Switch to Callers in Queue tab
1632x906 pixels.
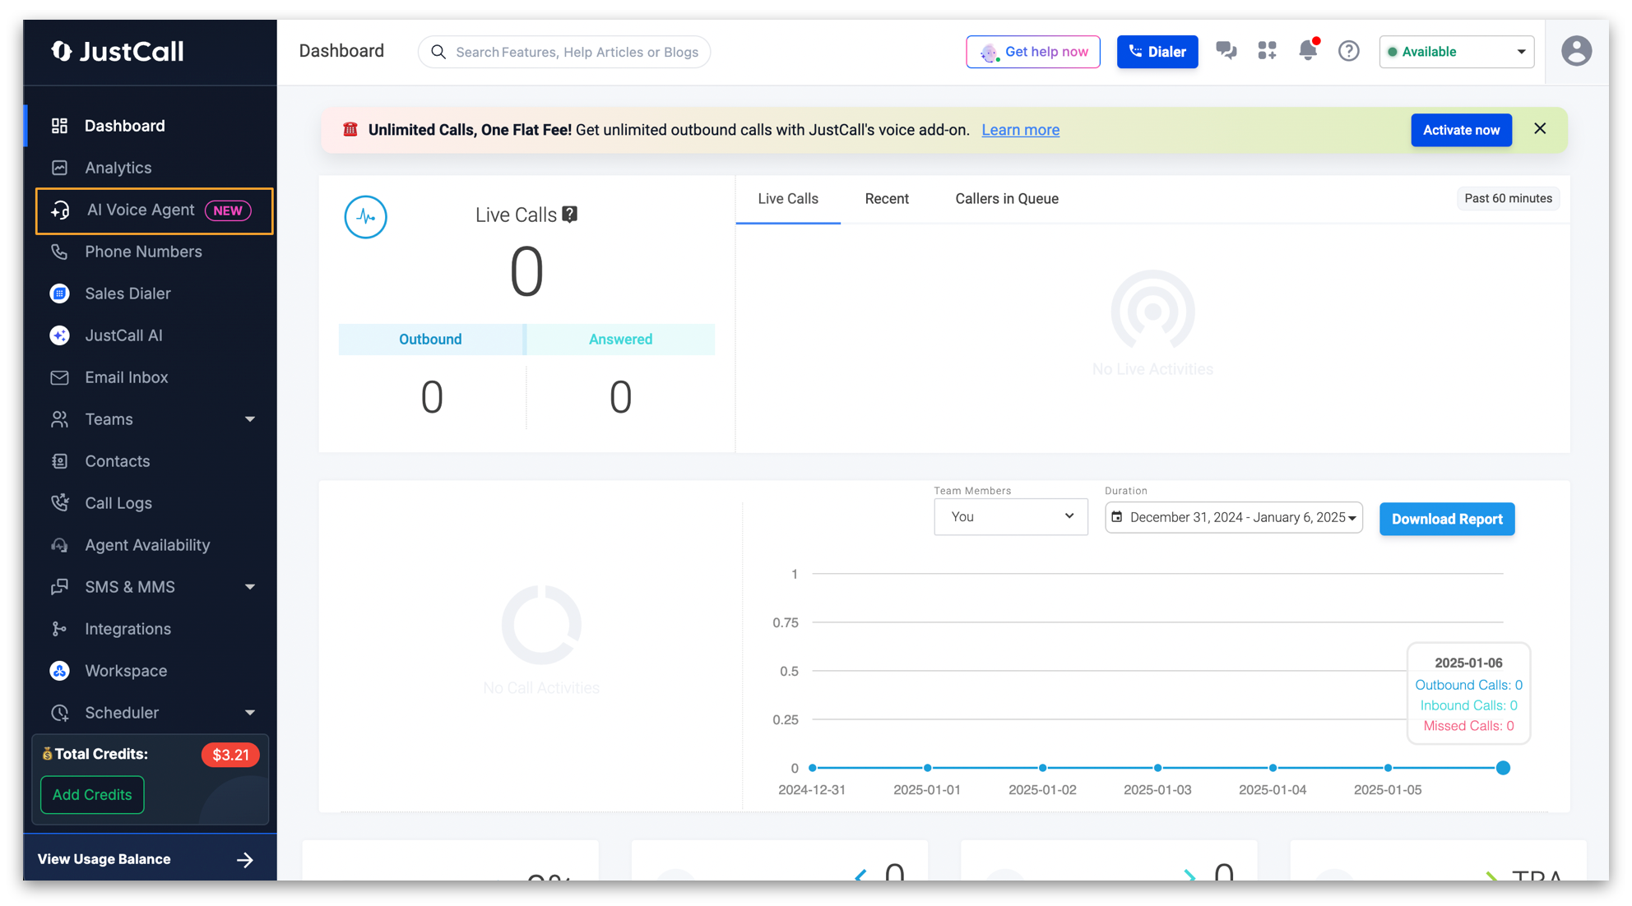tap(1006, 199)
